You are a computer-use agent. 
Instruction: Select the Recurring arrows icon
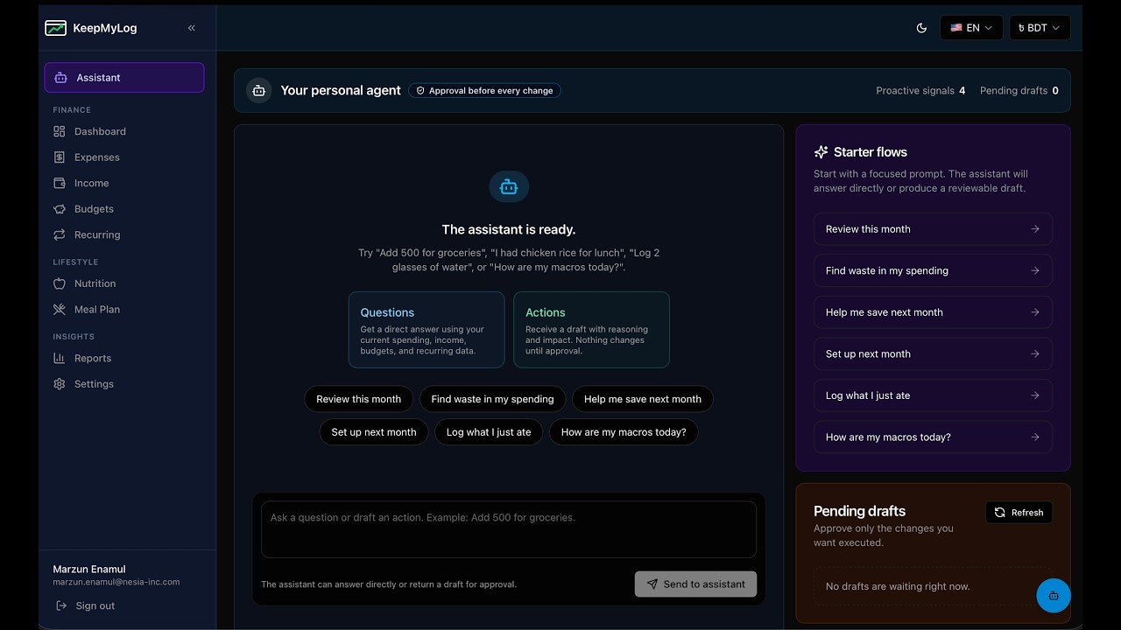coord(60,234)
